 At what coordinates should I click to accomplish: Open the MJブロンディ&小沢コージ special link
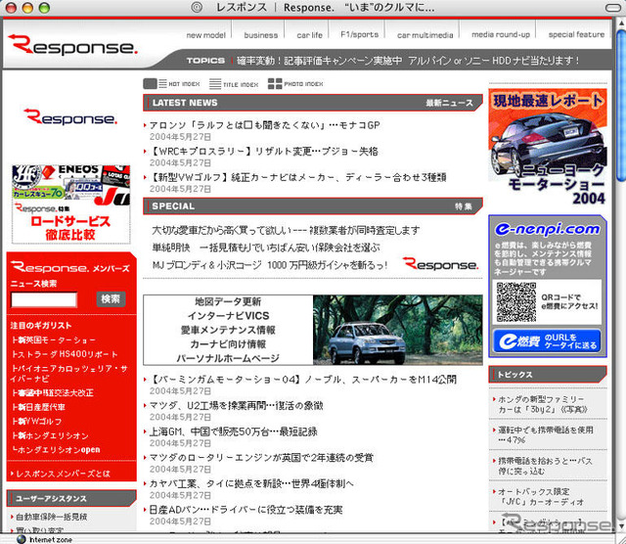tap(270, 265)
